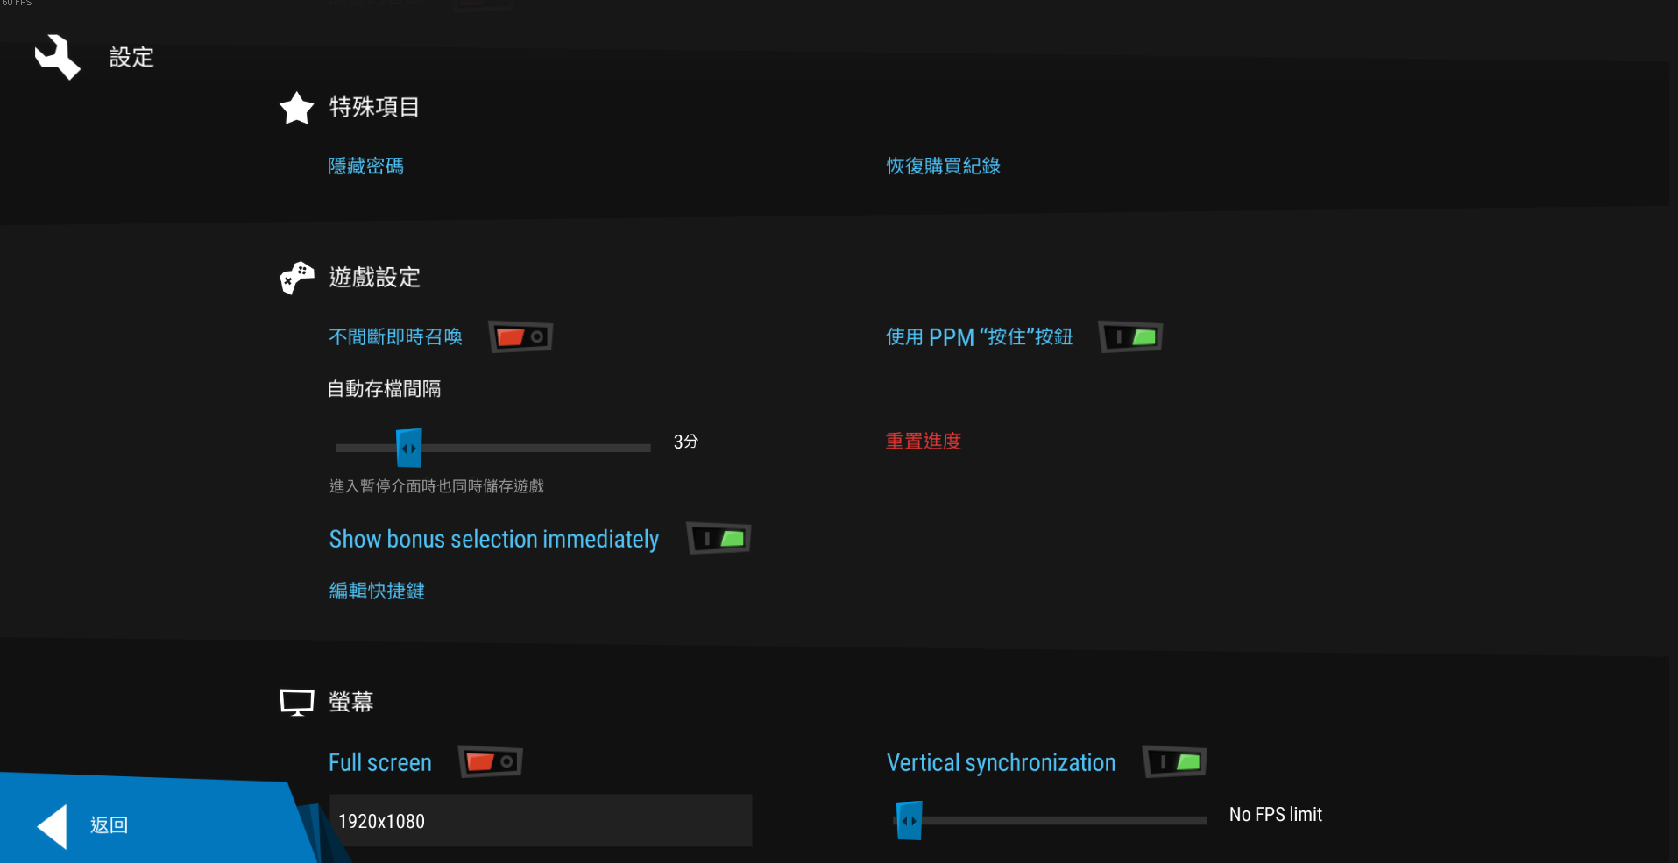Click 恢復購買紀錄 to restore purchases
The image size is (1678, 863).
click(x=943, y=166)
